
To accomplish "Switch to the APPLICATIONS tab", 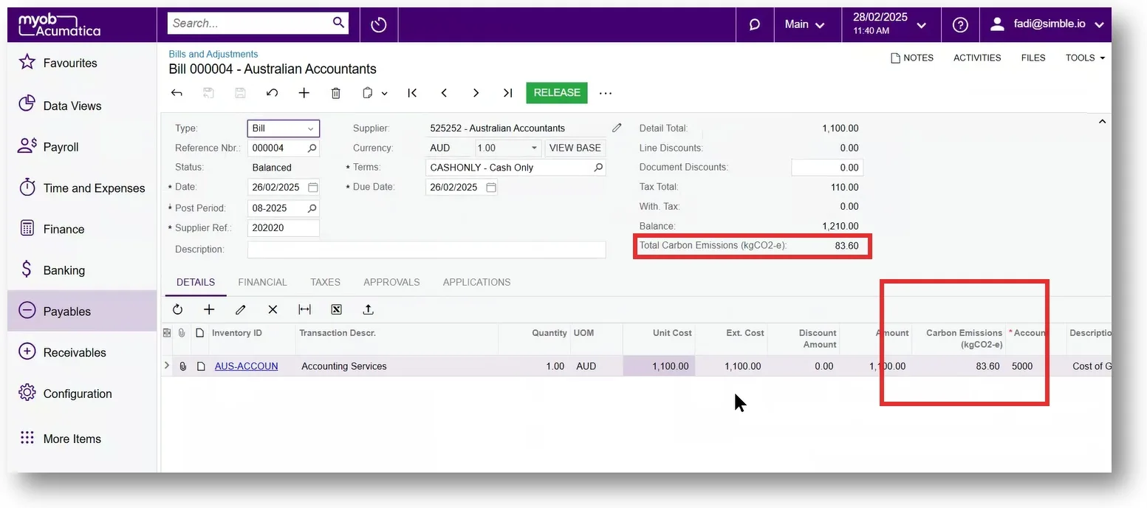I will tap(476, 282).
